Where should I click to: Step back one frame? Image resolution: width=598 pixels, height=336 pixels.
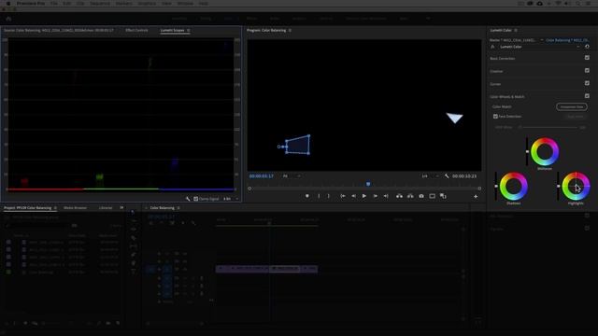[x=353, y=196]
